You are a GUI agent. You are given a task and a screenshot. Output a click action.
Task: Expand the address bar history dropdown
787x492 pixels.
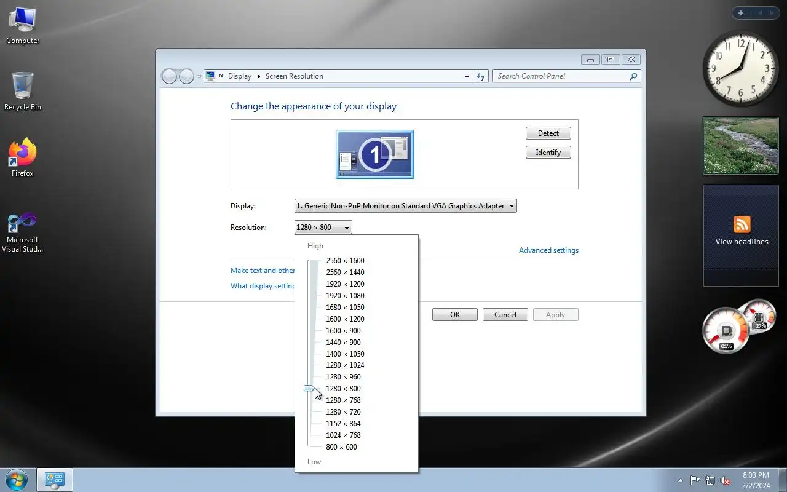(467, 77)
